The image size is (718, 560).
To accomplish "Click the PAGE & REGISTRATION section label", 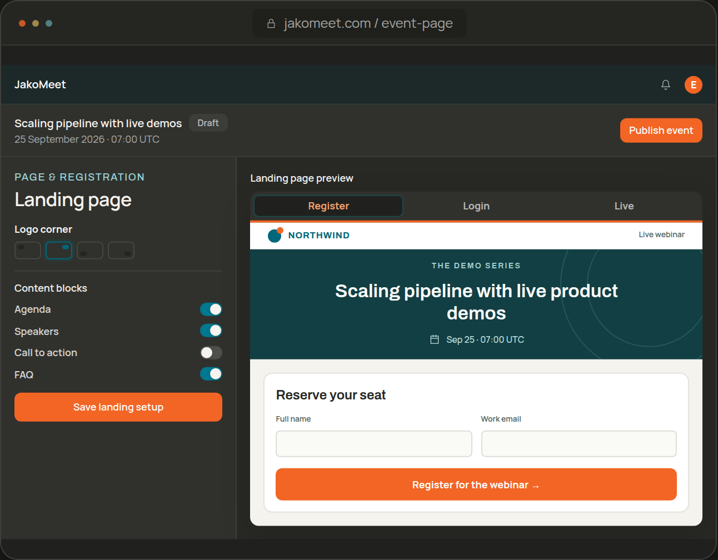I will tap(79, 177).
